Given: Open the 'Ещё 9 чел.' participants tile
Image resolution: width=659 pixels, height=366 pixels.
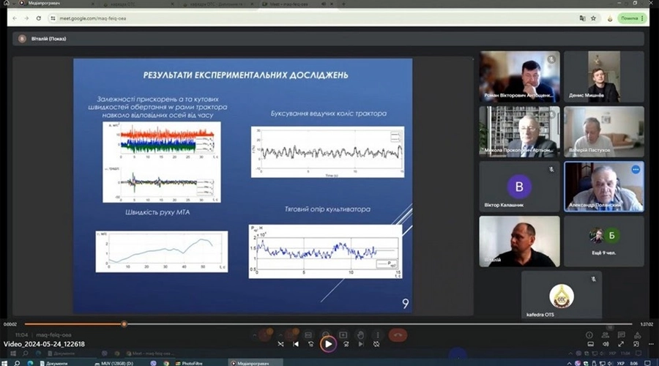Looking at the screenshot, I should [x=604, y=240].
